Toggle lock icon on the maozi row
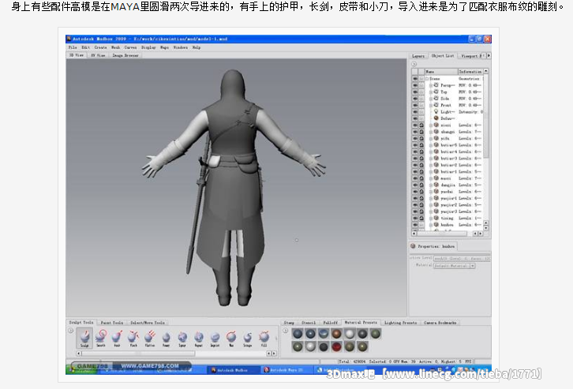The image size is (573, 389). [421, 178]
